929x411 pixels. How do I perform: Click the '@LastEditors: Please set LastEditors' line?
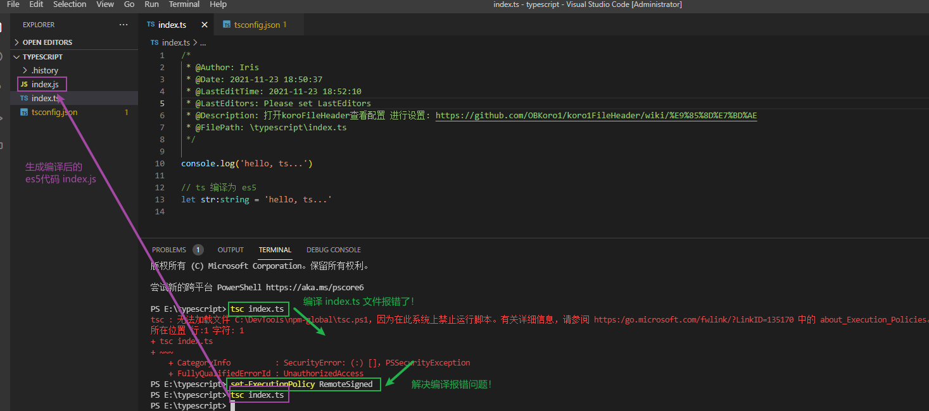click(x=279, y=104)
